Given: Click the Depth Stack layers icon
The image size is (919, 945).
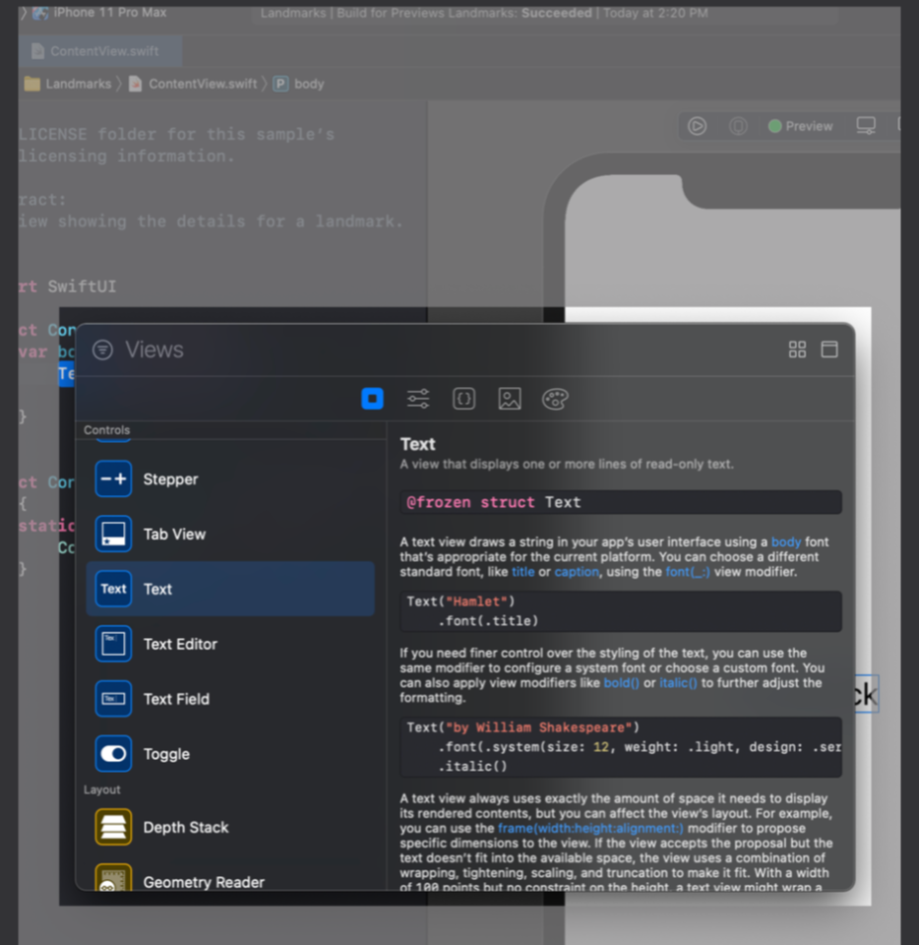Looking at the screenshot, I should pos(113,827).
